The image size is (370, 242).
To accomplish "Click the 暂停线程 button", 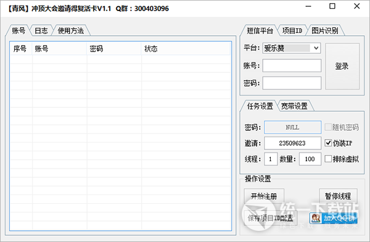I will 338,196.
